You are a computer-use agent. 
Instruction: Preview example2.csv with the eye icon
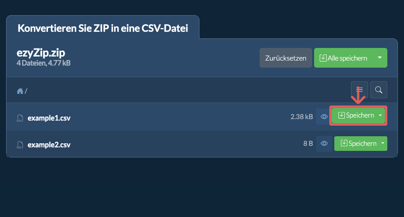(324, 144)
